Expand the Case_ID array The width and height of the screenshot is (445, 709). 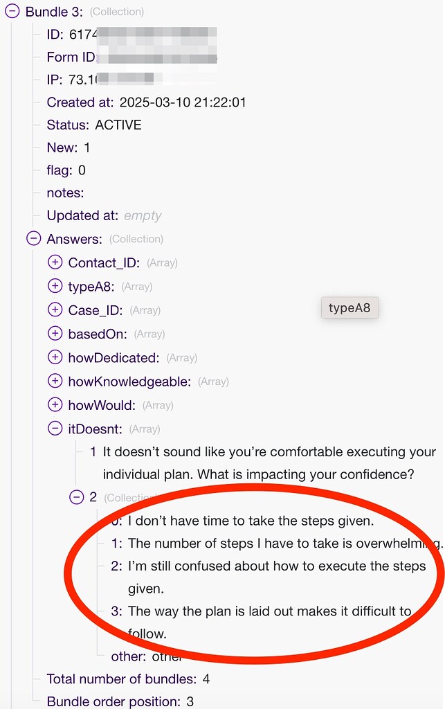[55, 310]
